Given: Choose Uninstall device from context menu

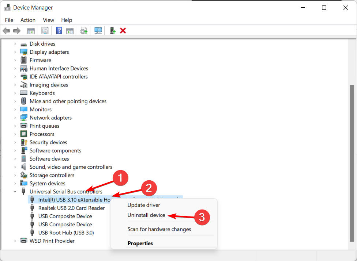Looking at the screenshot, I should (146, 215).
